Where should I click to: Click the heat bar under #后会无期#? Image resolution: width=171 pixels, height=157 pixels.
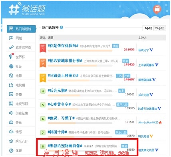(80, 95)
